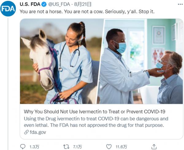184x150 pixels.
Task: Like the tweet with heart icon
Action: [109, 147]
